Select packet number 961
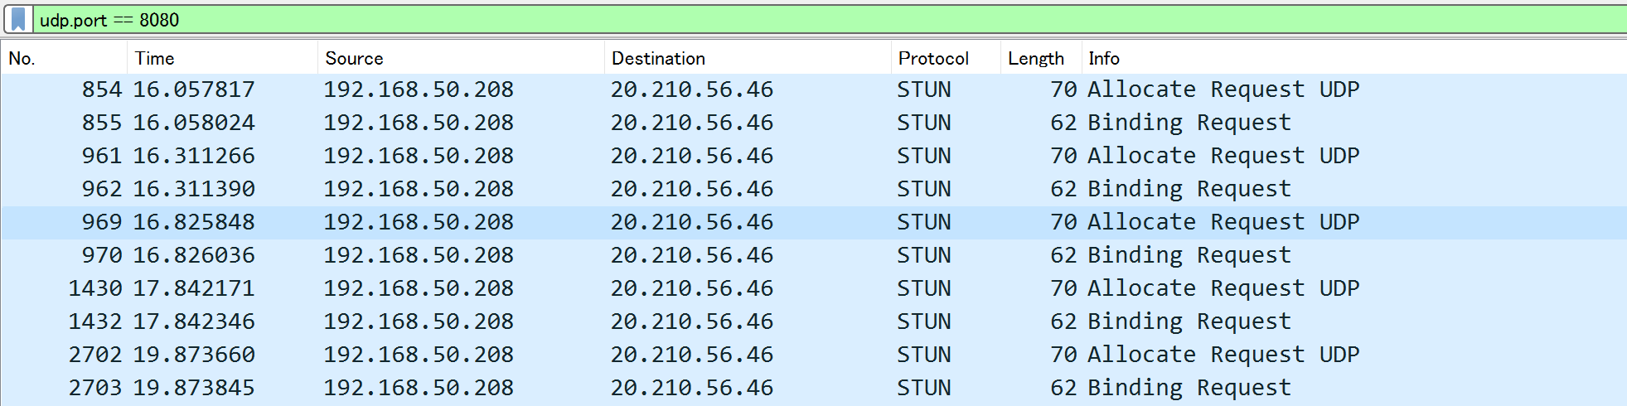Image resolution: width=1627 pixels, height=406 pixels. click(x=814, y=156)
